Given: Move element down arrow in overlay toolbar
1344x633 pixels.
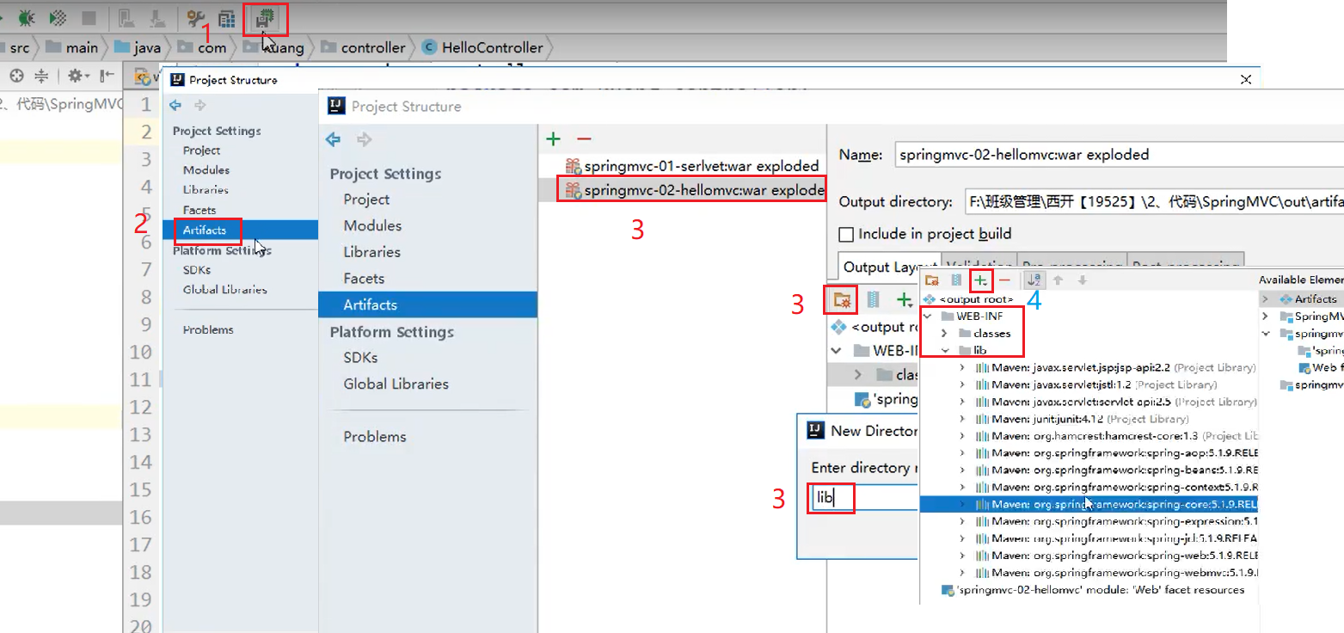Looking at the screenshot, I should pos(1082,280).
